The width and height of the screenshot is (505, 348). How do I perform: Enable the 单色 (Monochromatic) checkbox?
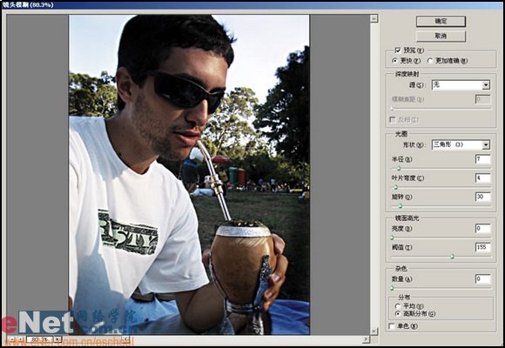[x=392, y=326]
